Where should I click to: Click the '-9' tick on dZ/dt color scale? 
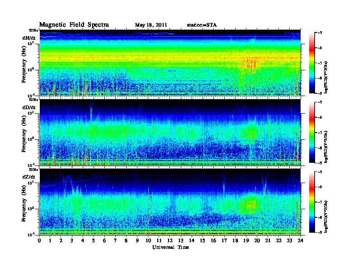tap(320, 232)
